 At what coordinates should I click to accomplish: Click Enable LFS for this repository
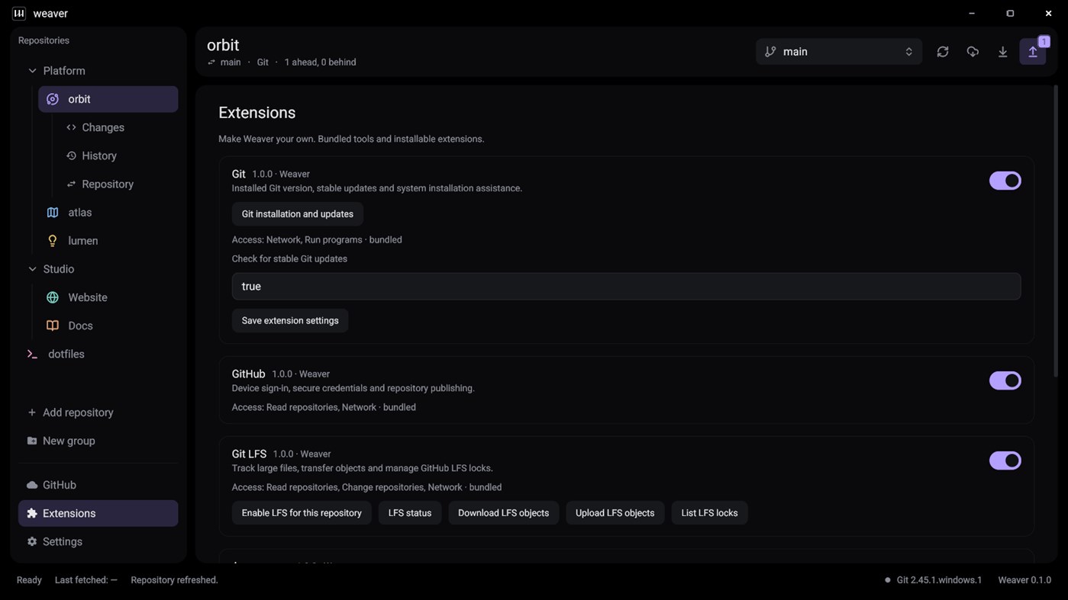click(302, 513)
